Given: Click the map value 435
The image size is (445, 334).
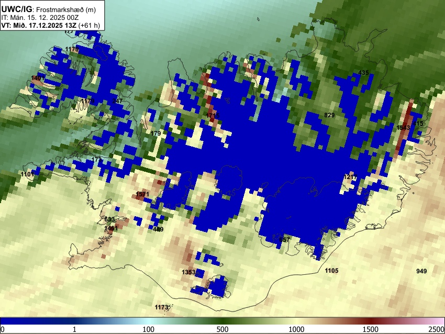Looking at the screenshot, I should (363, 73).
